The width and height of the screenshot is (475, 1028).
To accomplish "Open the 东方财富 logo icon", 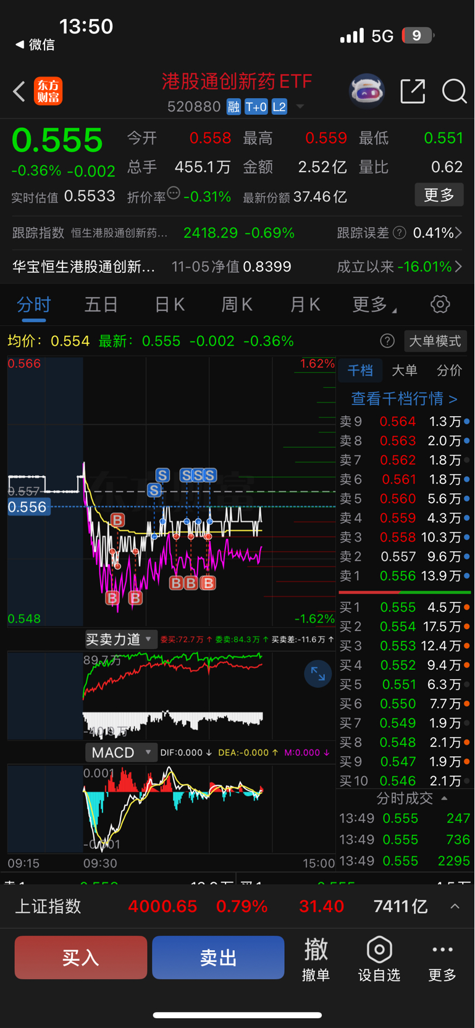I will pyautogui.click(x=48, y=91).
